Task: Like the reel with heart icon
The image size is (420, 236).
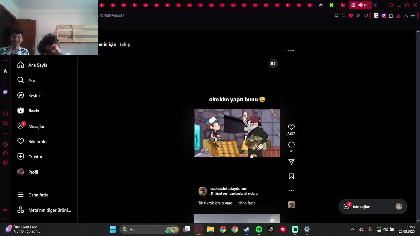Action: click(x=291, y=127)
